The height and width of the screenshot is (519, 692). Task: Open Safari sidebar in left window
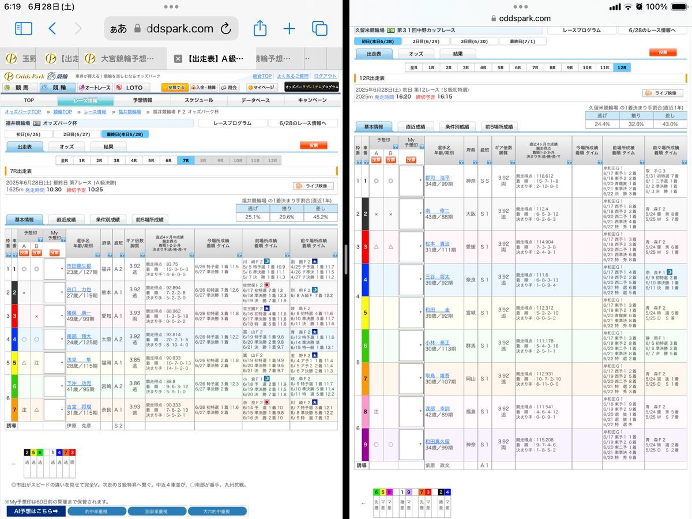[23, 28]
